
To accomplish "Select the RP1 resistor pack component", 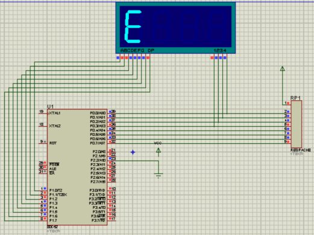I will (x=297, y=124).
